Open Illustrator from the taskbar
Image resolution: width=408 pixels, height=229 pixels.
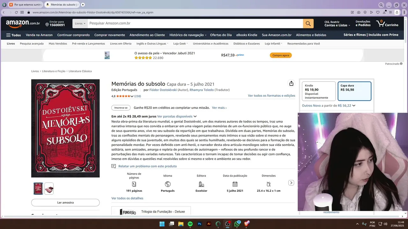pyautogui.click(x=209, y=224)
